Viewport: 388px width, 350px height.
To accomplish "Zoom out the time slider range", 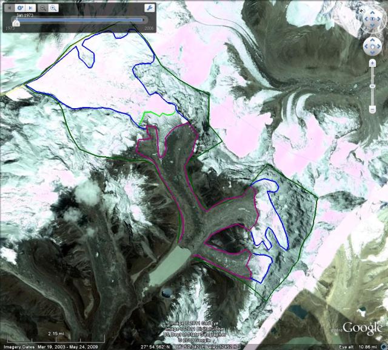I will coord(43,9).
